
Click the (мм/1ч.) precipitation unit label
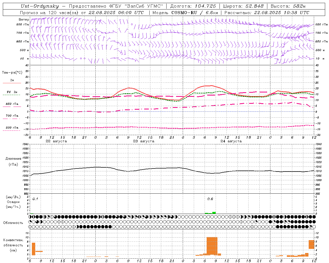click(x=13, y=207)
